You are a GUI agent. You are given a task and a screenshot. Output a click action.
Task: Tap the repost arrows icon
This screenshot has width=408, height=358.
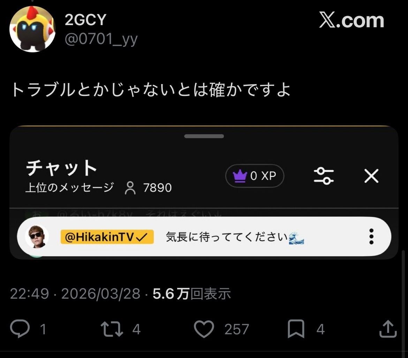click(x=112, y=329)
